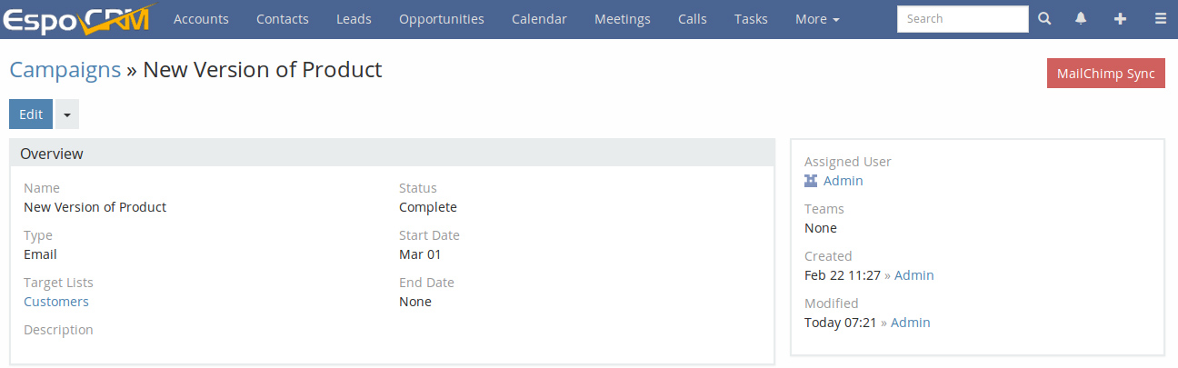The image size is (1178, 368).
Task: Click the quick create plus icon
Action: [1120, 18]
